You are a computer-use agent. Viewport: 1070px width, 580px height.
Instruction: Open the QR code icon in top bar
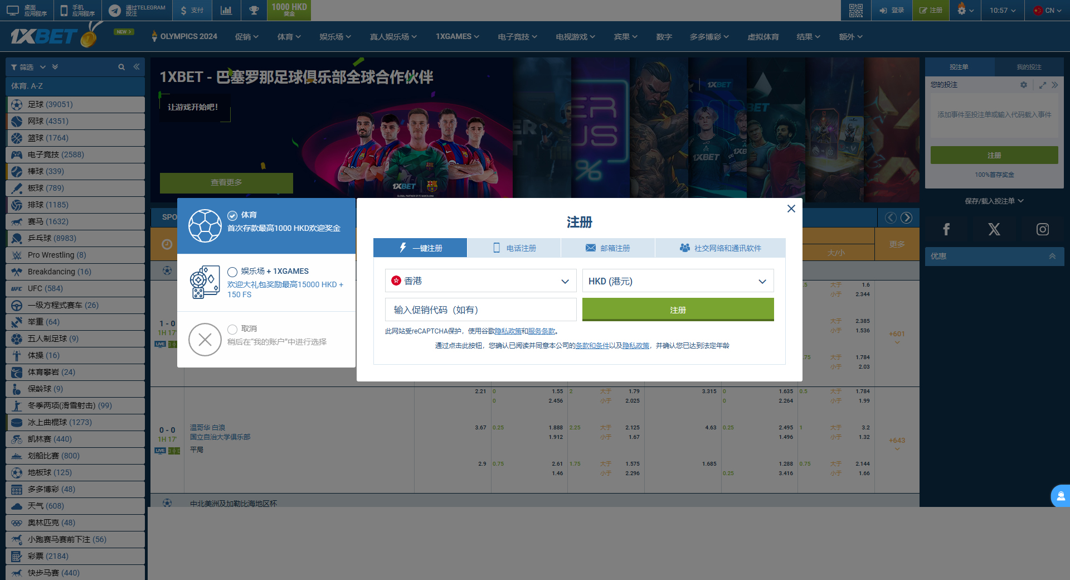point(855,10)
